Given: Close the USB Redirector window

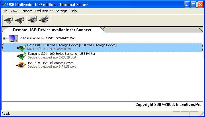Looking at the screenshot, I should pyautogui.click(x=200, y=5).
